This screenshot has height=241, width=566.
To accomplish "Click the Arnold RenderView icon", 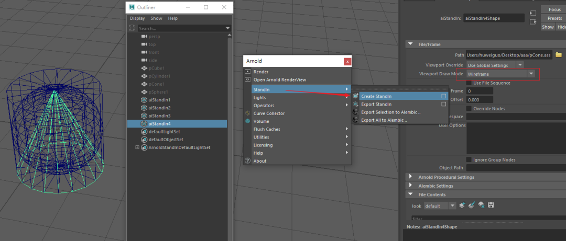I will click(247, 79).
